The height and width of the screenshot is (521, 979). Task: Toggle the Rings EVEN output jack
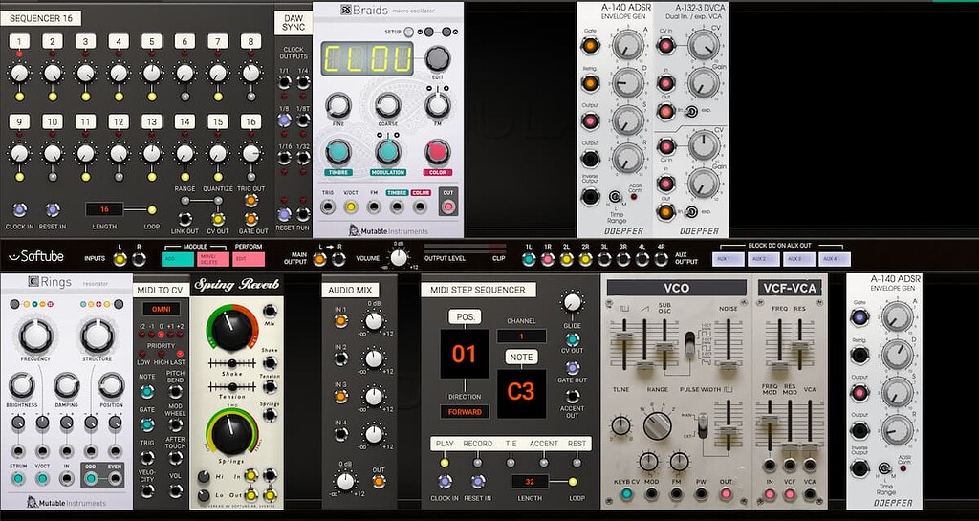tap(115, 479)
